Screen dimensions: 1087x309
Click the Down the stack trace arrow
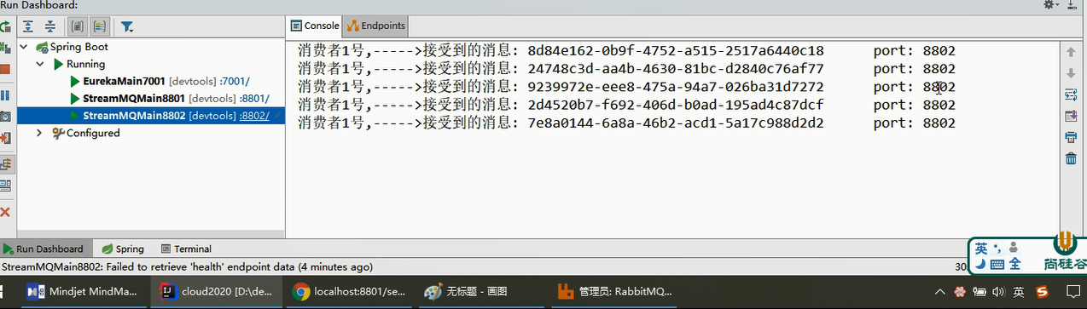[1071, 73]
